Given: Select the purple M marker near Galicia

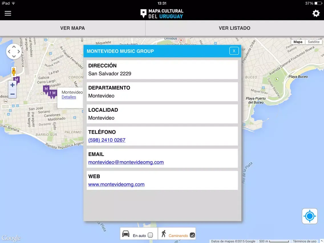Looking at the screenshot, I should click(46, 89).
